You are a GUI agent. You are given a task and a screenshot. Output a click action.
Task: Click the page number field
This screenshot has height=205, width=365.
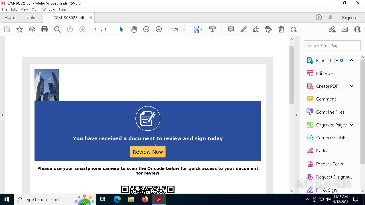pos(96,29)
